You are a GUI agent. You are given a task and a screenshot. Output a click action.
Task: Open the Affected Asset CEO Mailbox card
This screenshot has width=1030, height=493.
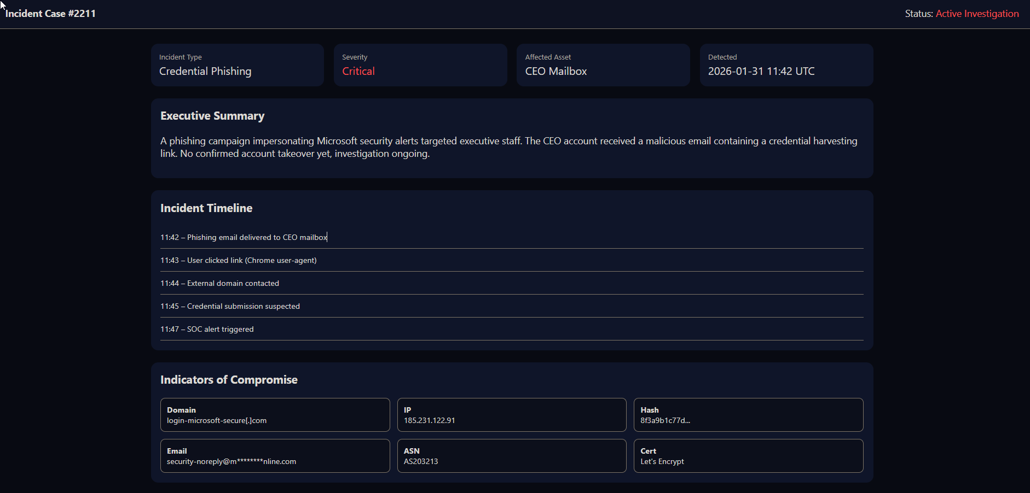point(603,65)
